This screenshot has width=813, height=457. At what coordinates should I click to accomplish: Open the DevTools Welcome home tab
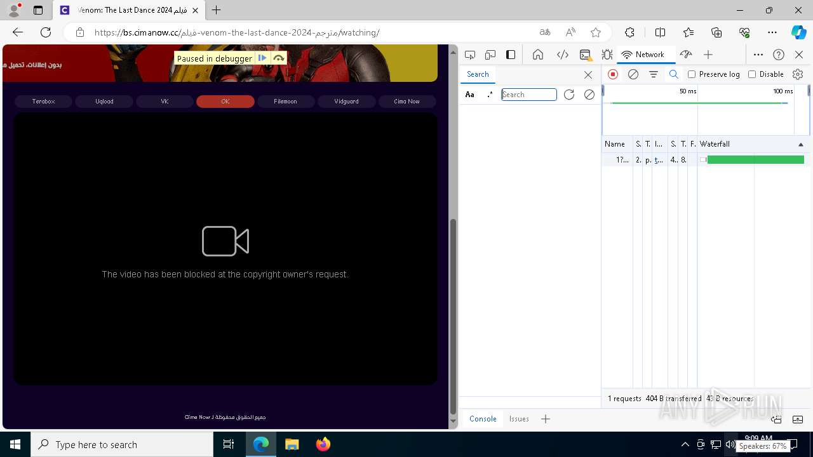(538, 55)
